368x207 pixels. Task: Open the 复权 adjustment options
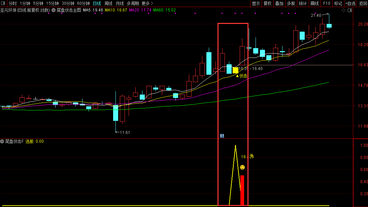[x=268, y=3]
